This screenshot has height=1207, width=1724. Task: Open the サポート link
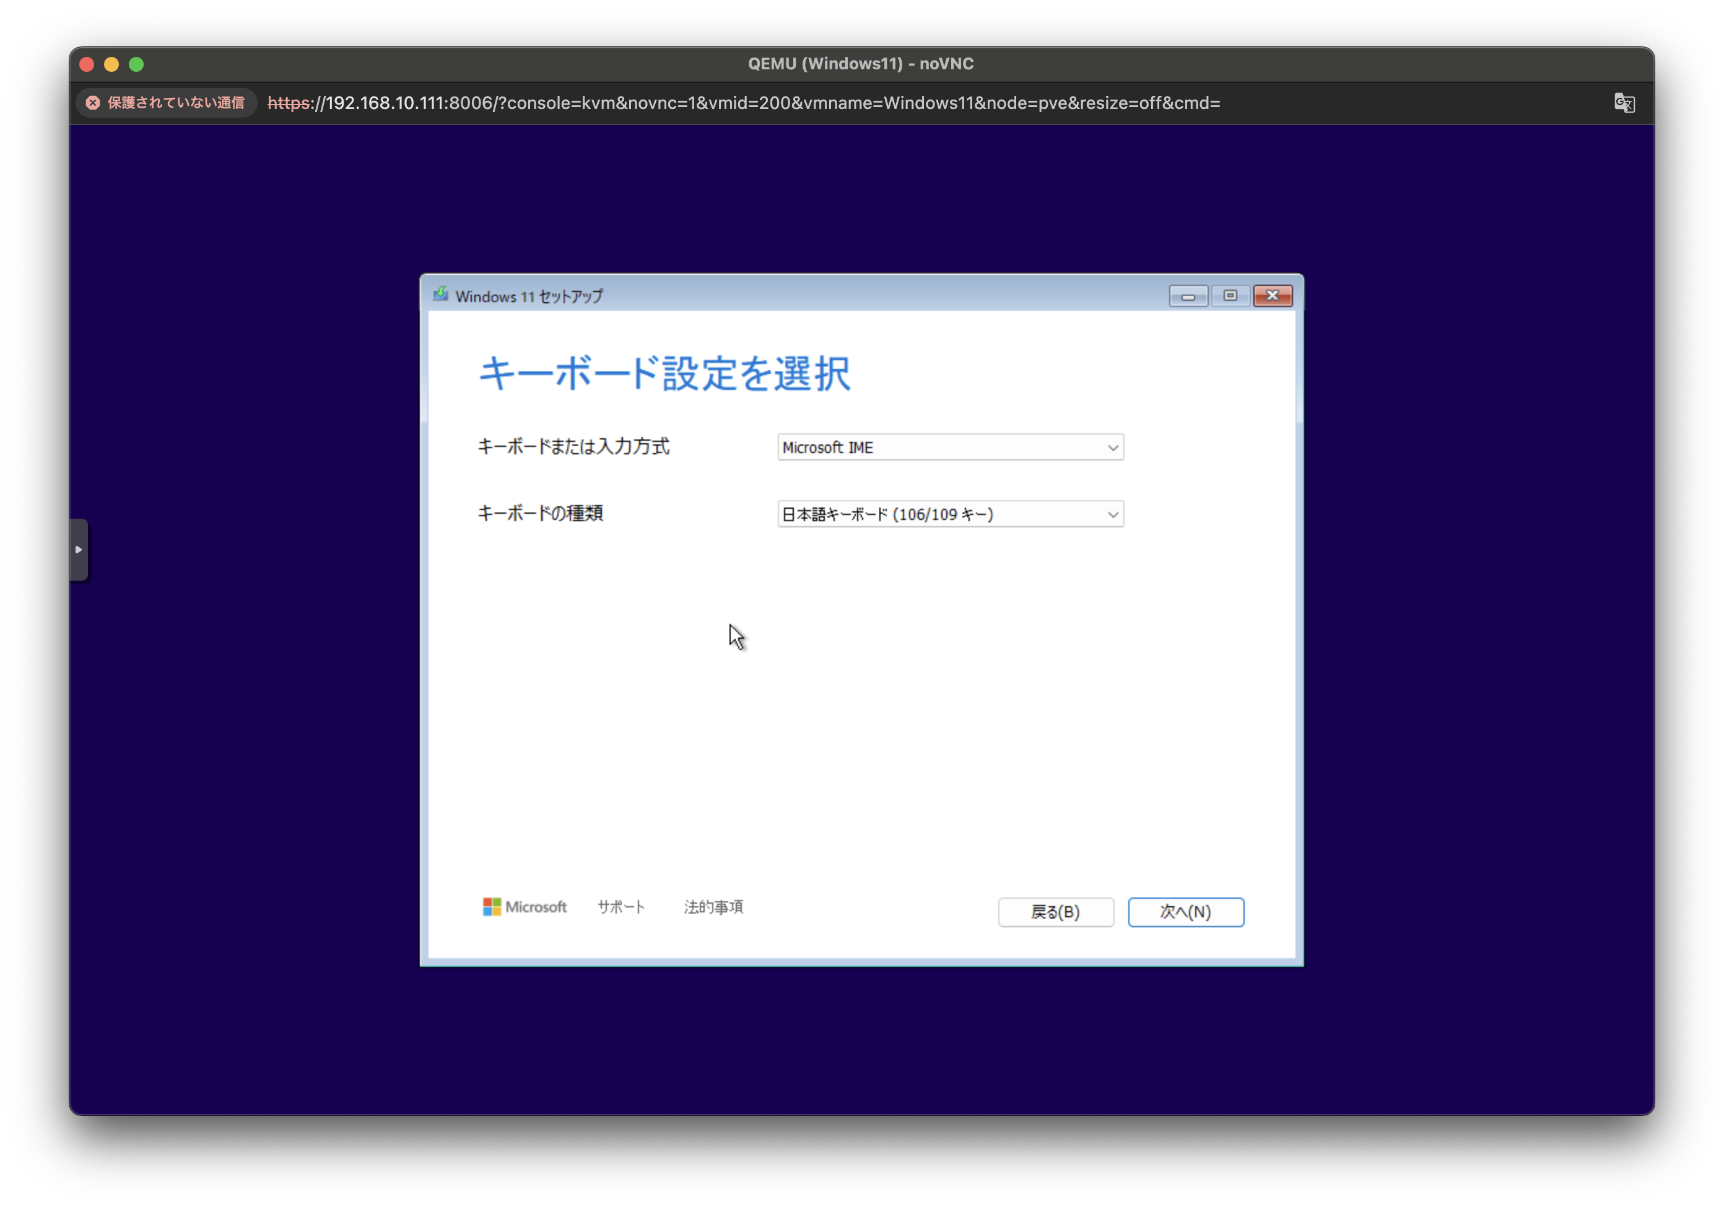click(x=620, y=907)
